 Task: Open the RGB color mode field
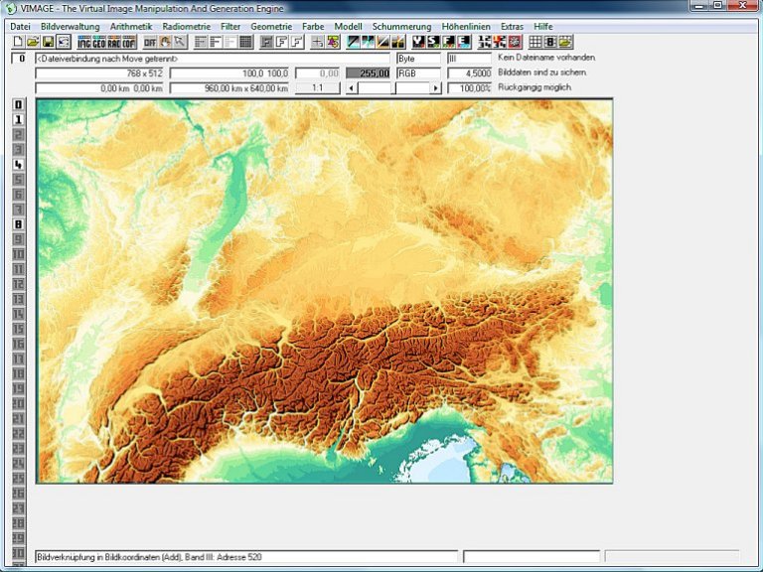pyautogui.click(x=417, y=73)
